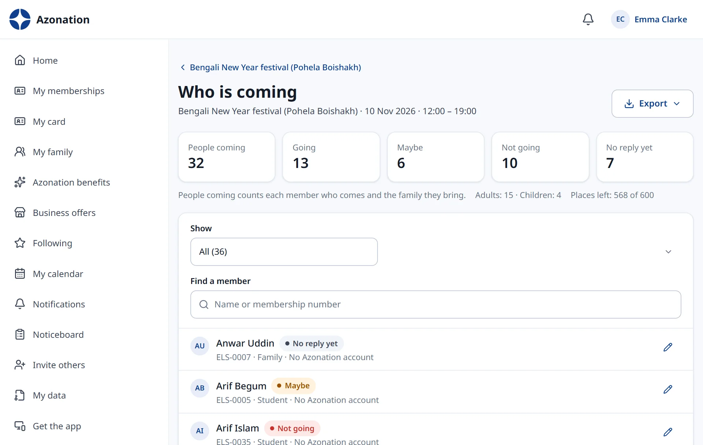Click Emma Clarke profile name
Viewport: 703px width, 445px height.
point(661,19)
